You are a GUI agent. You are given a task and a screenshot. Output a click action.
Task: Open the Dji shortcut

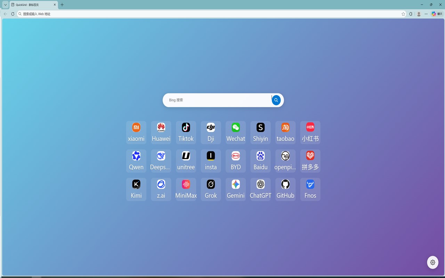(x=211, y=132)
